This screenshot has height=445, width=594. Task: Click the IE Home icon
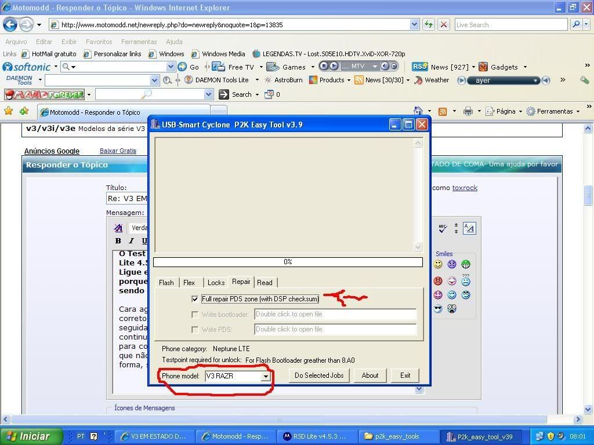(418, 111)
